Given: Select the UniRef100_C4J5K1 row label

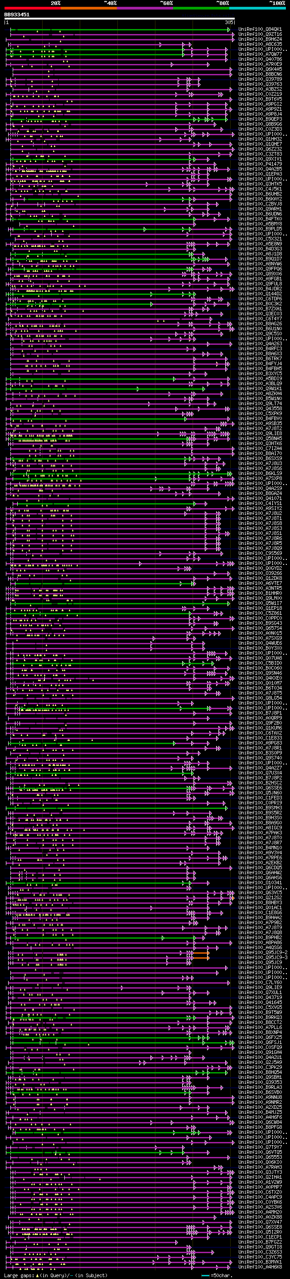Looking at the screenshot, I should [x=260, y=189].
